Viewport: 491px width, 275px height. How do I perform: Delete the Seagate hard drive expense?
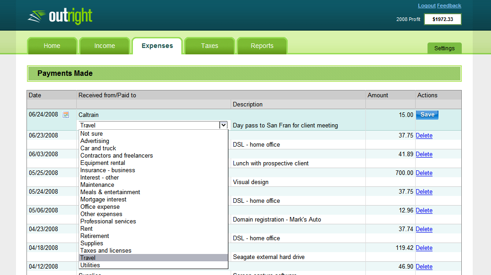coord(424,248)
